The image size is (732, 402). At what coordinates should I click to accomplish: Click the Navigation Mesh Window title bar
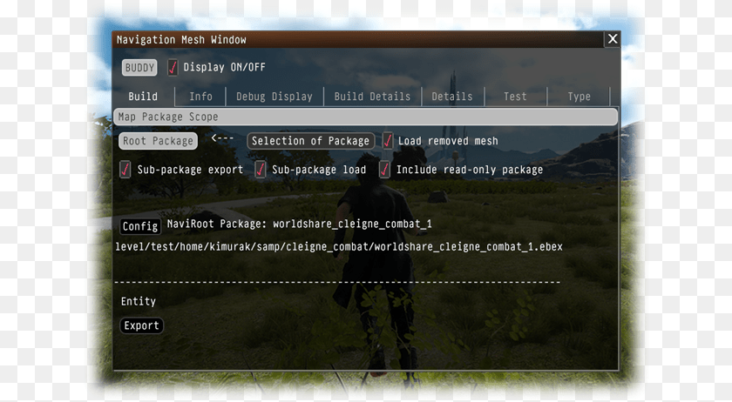(x=357, y=40)
